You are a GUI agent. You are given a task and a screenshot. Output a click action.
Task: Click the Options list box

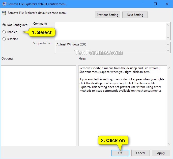(x=39, y=106)
